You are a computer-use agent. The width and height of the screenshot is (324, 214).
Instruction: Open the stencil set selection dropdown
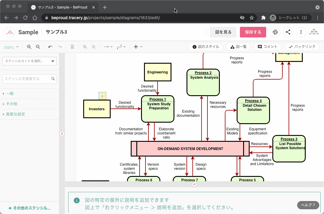point(30,61)
